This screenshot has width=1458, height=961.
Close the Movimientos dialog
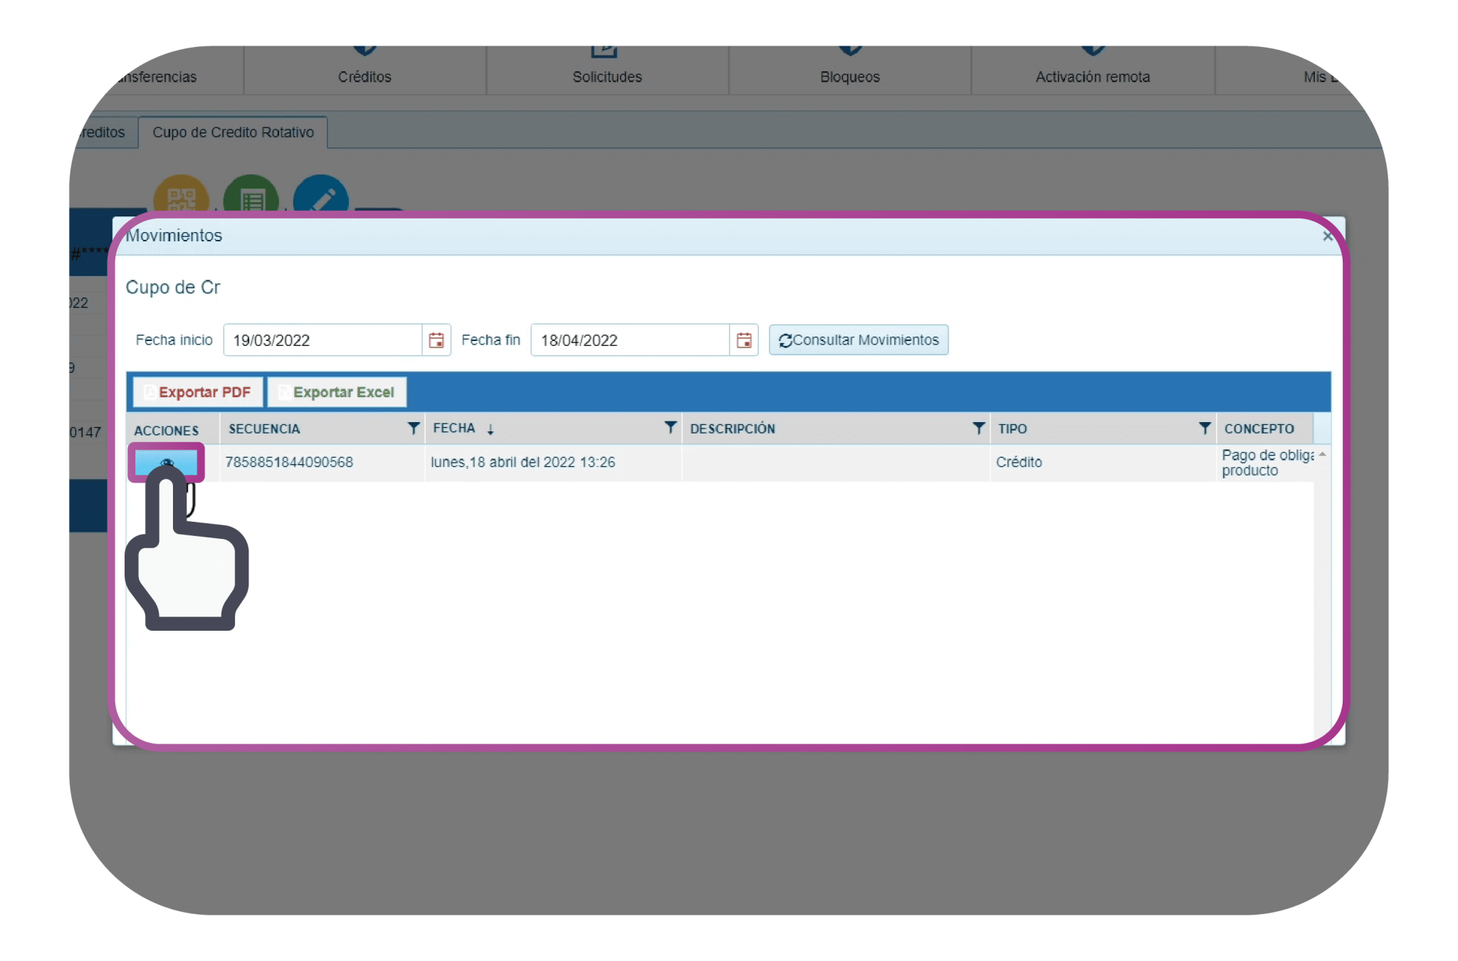click(1327, 236)
